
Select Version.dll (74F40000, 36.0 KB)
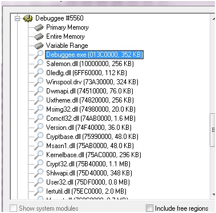click(x=89, y=128)
